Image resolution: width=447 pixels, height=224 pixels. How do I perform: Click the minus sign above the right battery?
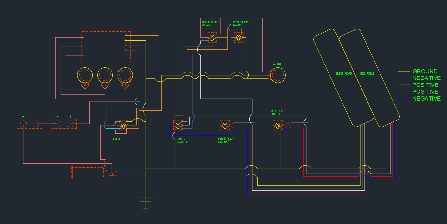point(57,116)
